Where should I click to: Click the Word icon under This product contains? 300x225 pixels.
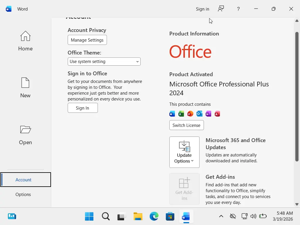point(172,114)
